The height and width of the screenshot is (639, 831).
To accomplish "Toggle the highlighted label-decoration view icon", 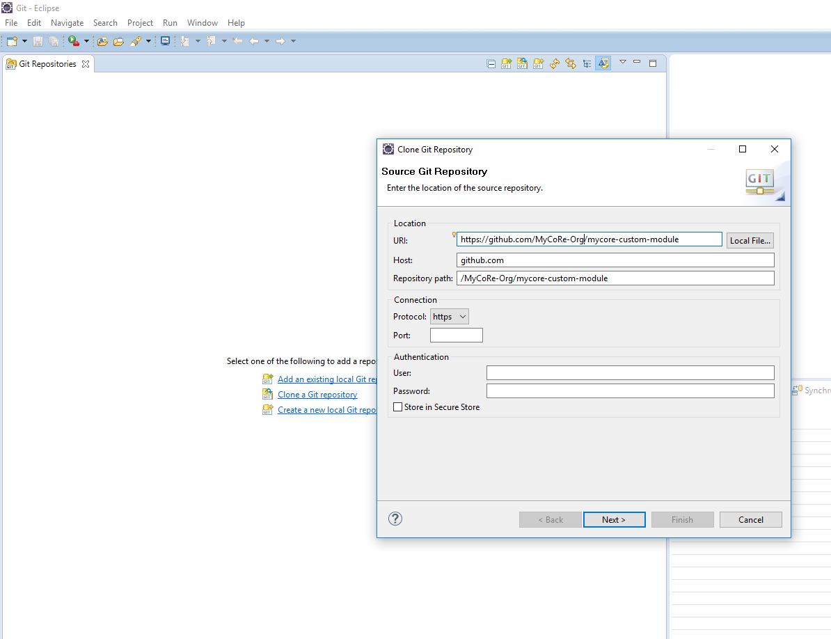I will coord(603,63).
